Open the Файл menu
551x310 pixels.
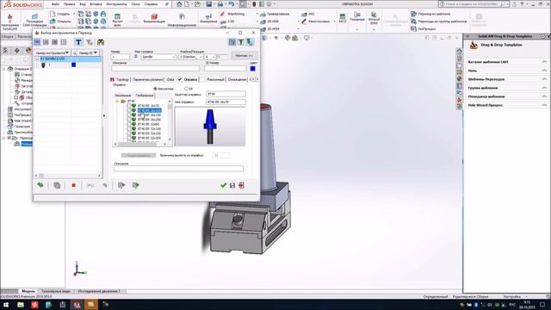[55, 4]
